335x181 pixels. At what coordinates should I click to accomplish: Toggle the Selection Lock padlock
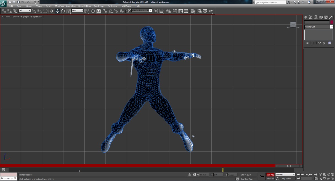[189, 175]
